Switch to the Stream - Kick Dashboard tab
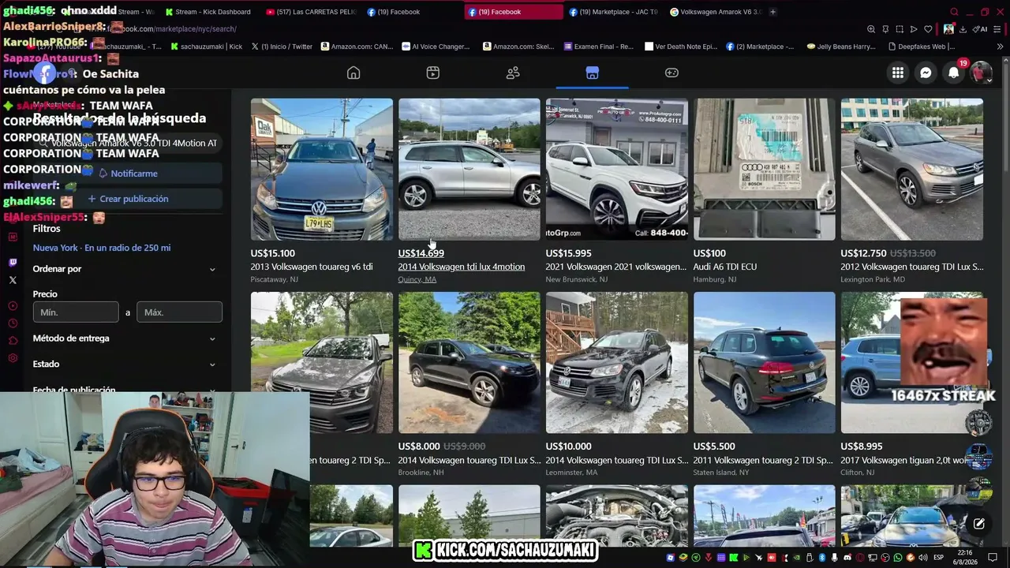 click(x=208, y=12)
